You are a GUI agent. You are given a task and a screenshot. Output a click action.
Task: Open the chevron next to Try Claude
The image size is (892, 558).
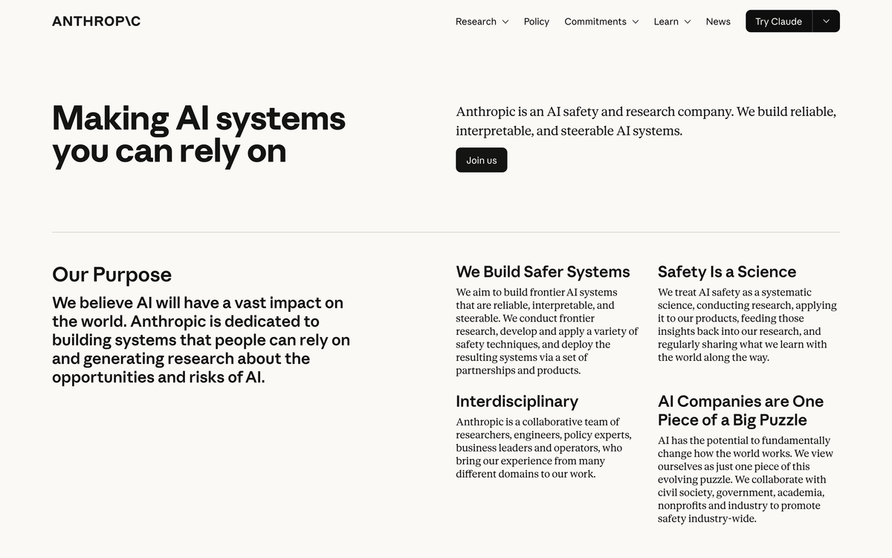pos(827,21)
